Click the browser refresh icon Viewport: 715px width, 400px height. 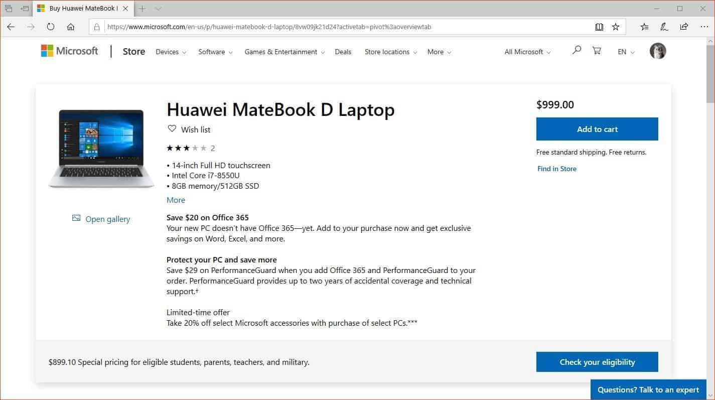point(50,27)
